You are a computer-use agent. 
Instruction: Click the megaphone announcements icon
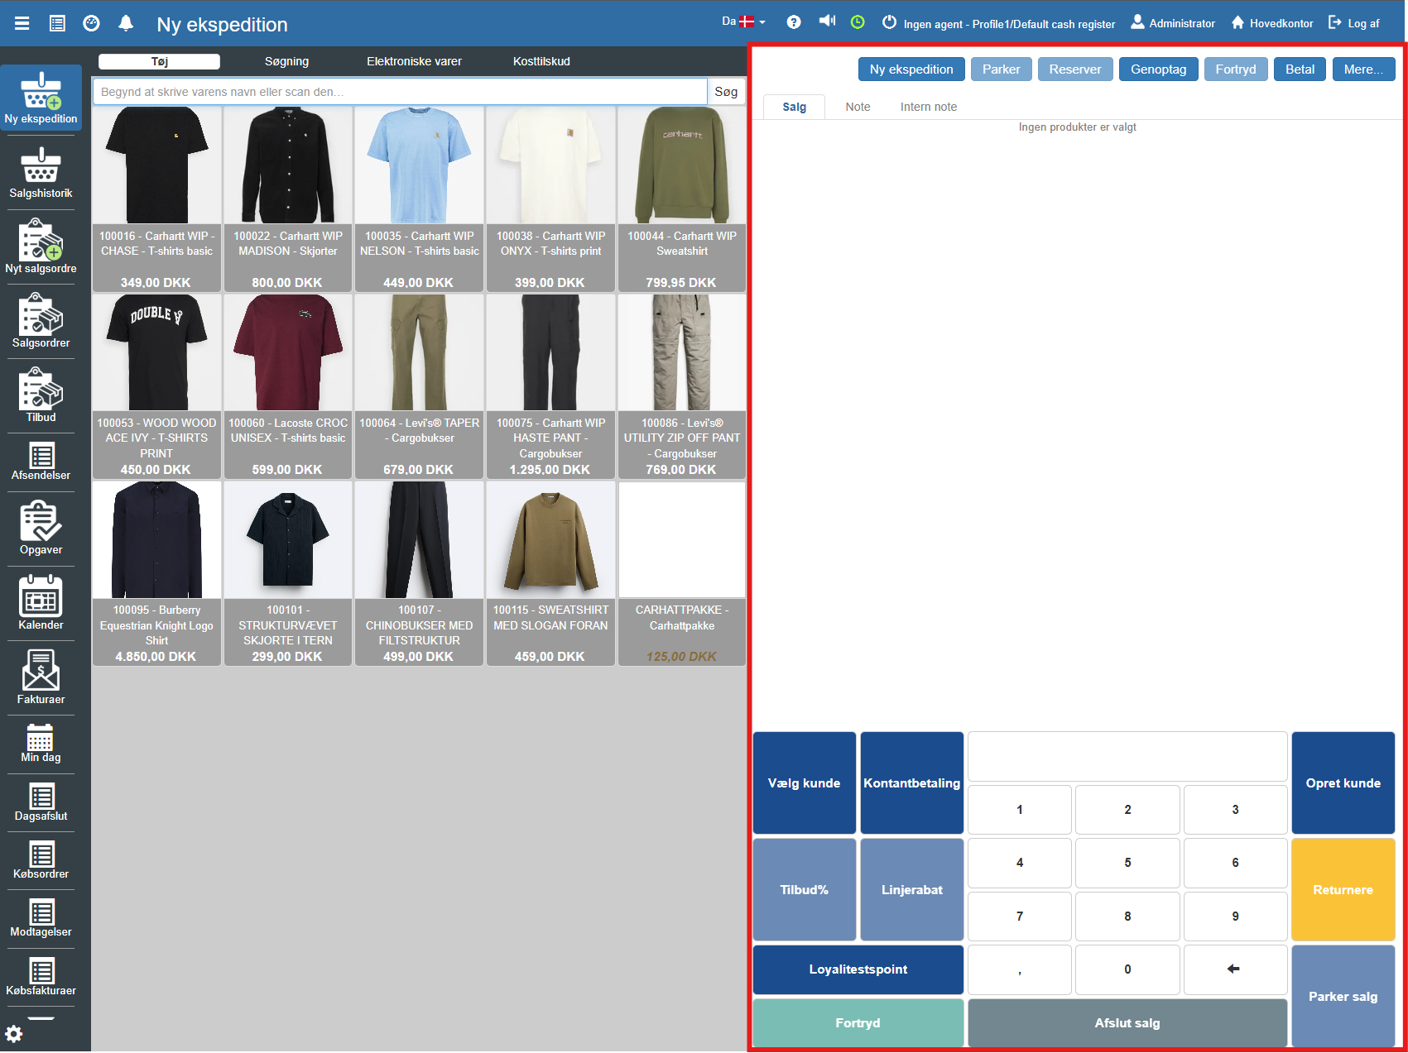coord(827,21)
